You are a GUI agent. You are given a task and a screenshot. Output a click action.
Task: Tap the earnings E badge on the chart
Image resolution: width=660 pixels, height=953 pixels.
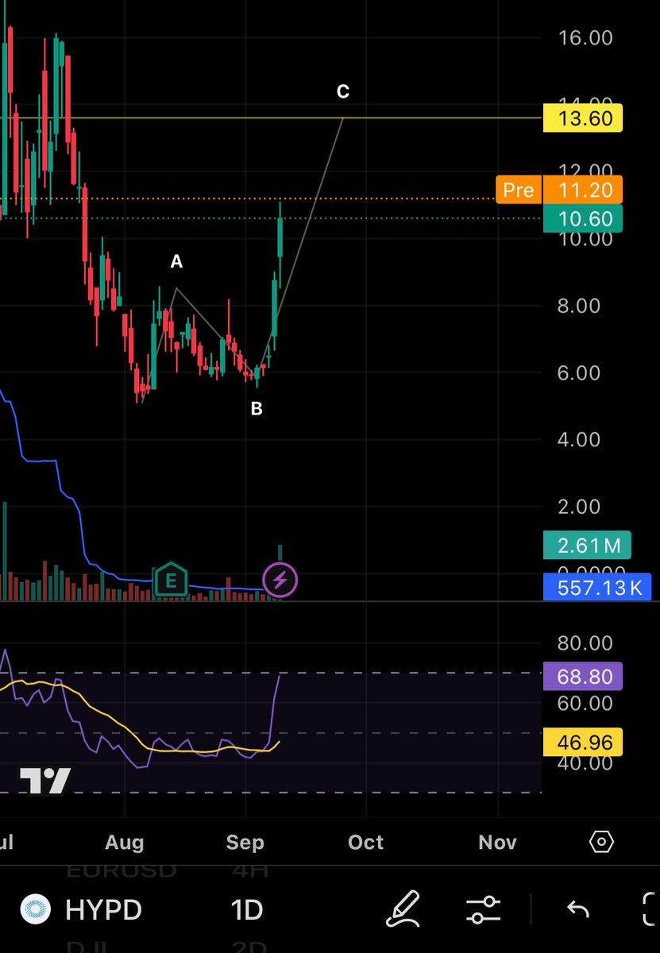click(x=171, y=581)
